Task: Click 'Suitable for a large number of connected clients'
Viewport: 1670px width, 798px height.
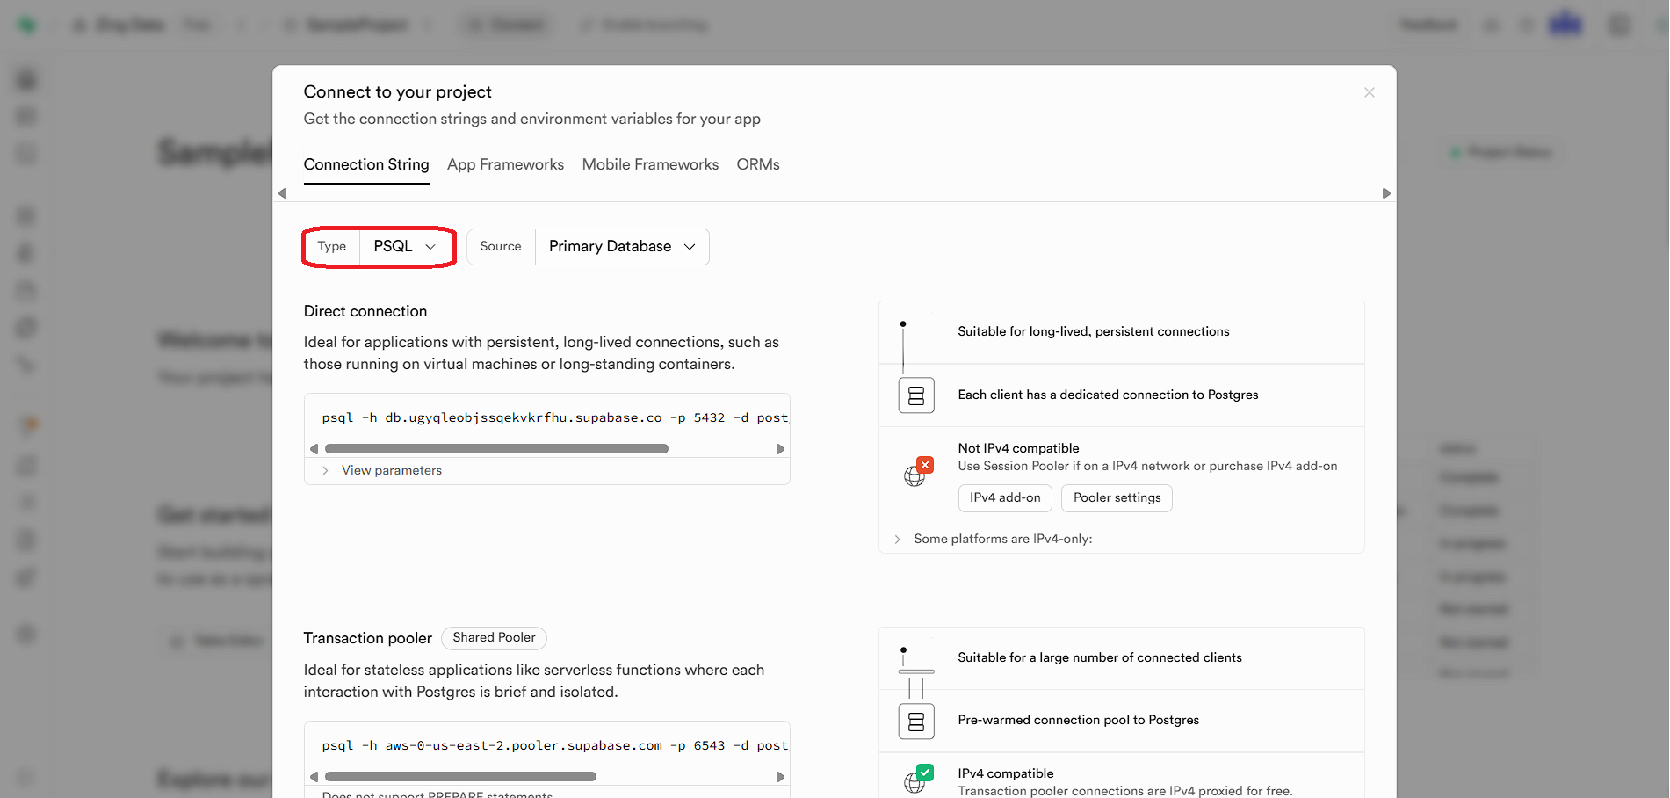Action: click(x=1100, y=657)
